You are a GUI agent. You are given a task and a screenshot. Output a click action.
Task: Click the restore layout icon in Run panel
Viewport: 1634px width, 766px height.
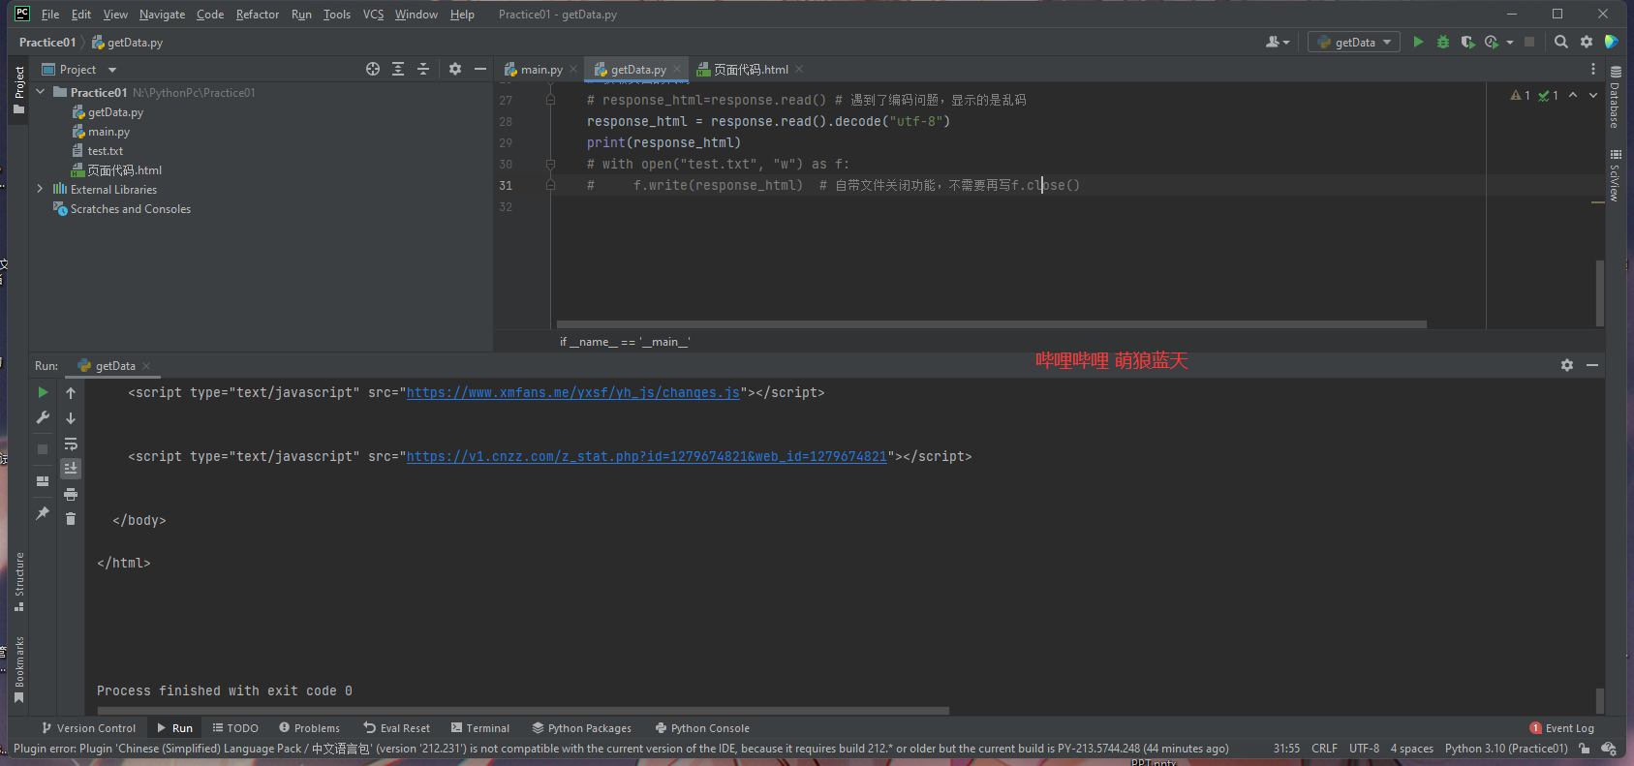(x=43, y=481)
